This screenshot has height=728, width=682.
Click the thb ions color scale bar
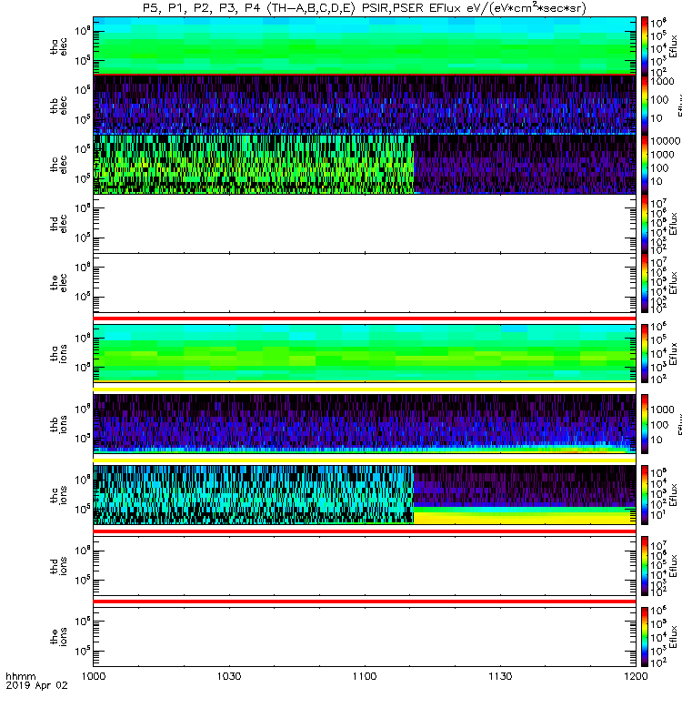pyautogui.click(x=645, y=424)
